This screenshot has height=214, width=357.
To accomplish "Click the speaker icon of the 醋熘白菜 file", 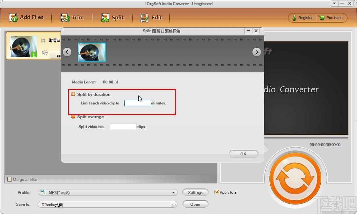I will click(x=45, y=53).
